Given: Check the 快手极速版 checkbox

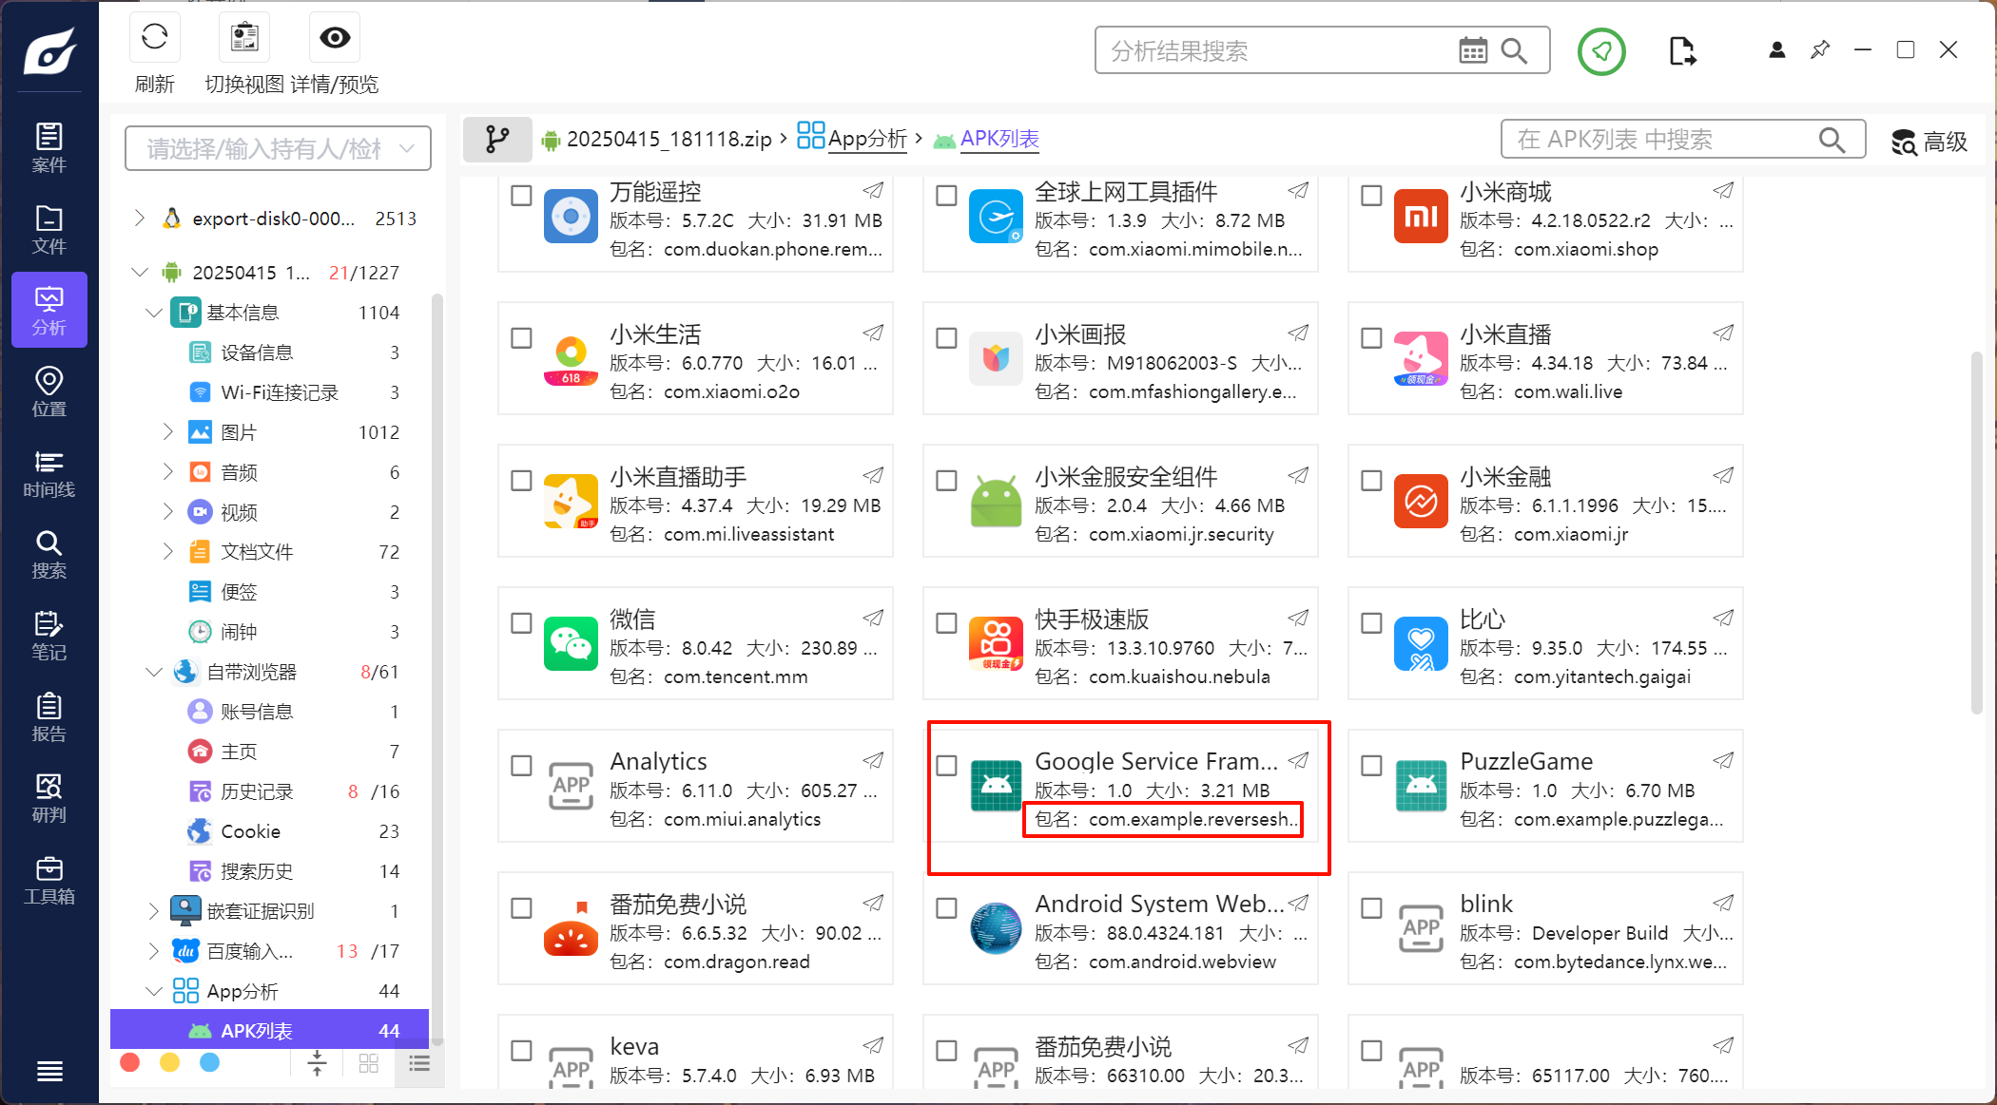Looking at the screenshot, I should point(946,623).
